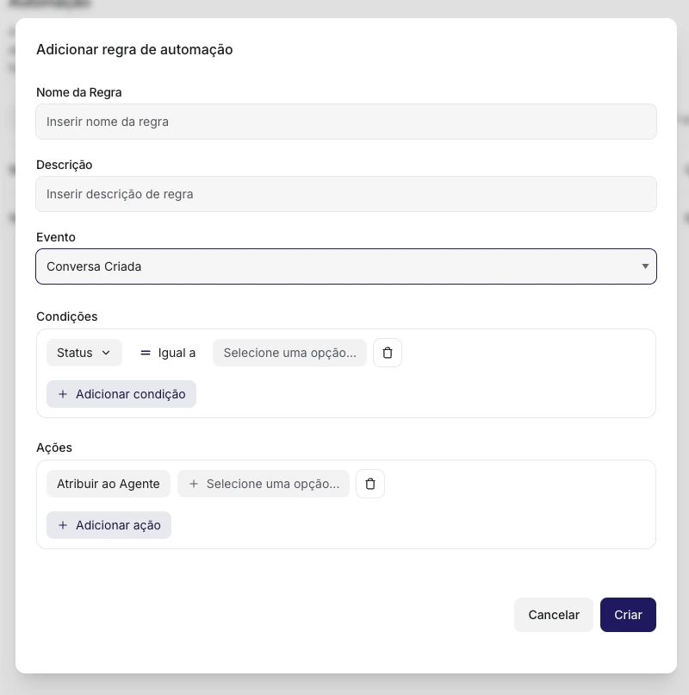Screen dimensions: 689x695
Task: Click the Nome da Regra label
Action: 79,92
